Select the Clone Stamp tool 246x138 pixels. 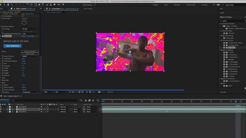pyautogui.click(x=51, y=5)
